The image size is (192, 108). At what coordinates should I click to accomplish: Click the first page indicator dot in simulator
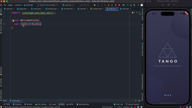[165, 95]
